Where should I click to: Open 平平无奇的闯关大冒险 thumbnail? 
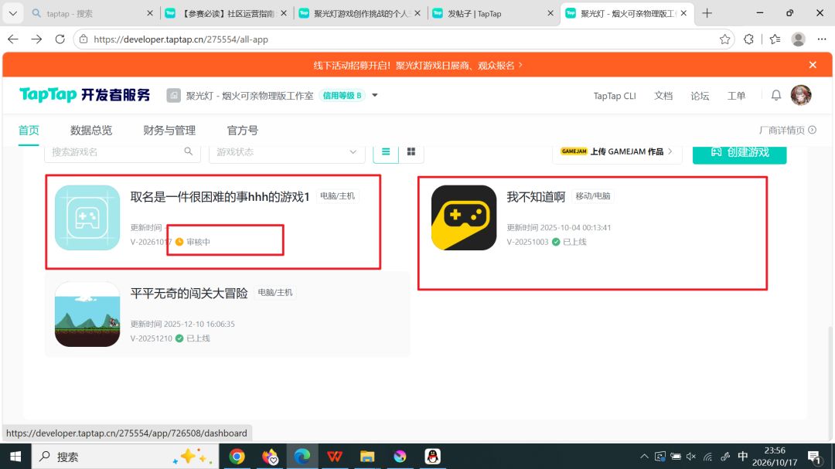click(x=87, y=314)
